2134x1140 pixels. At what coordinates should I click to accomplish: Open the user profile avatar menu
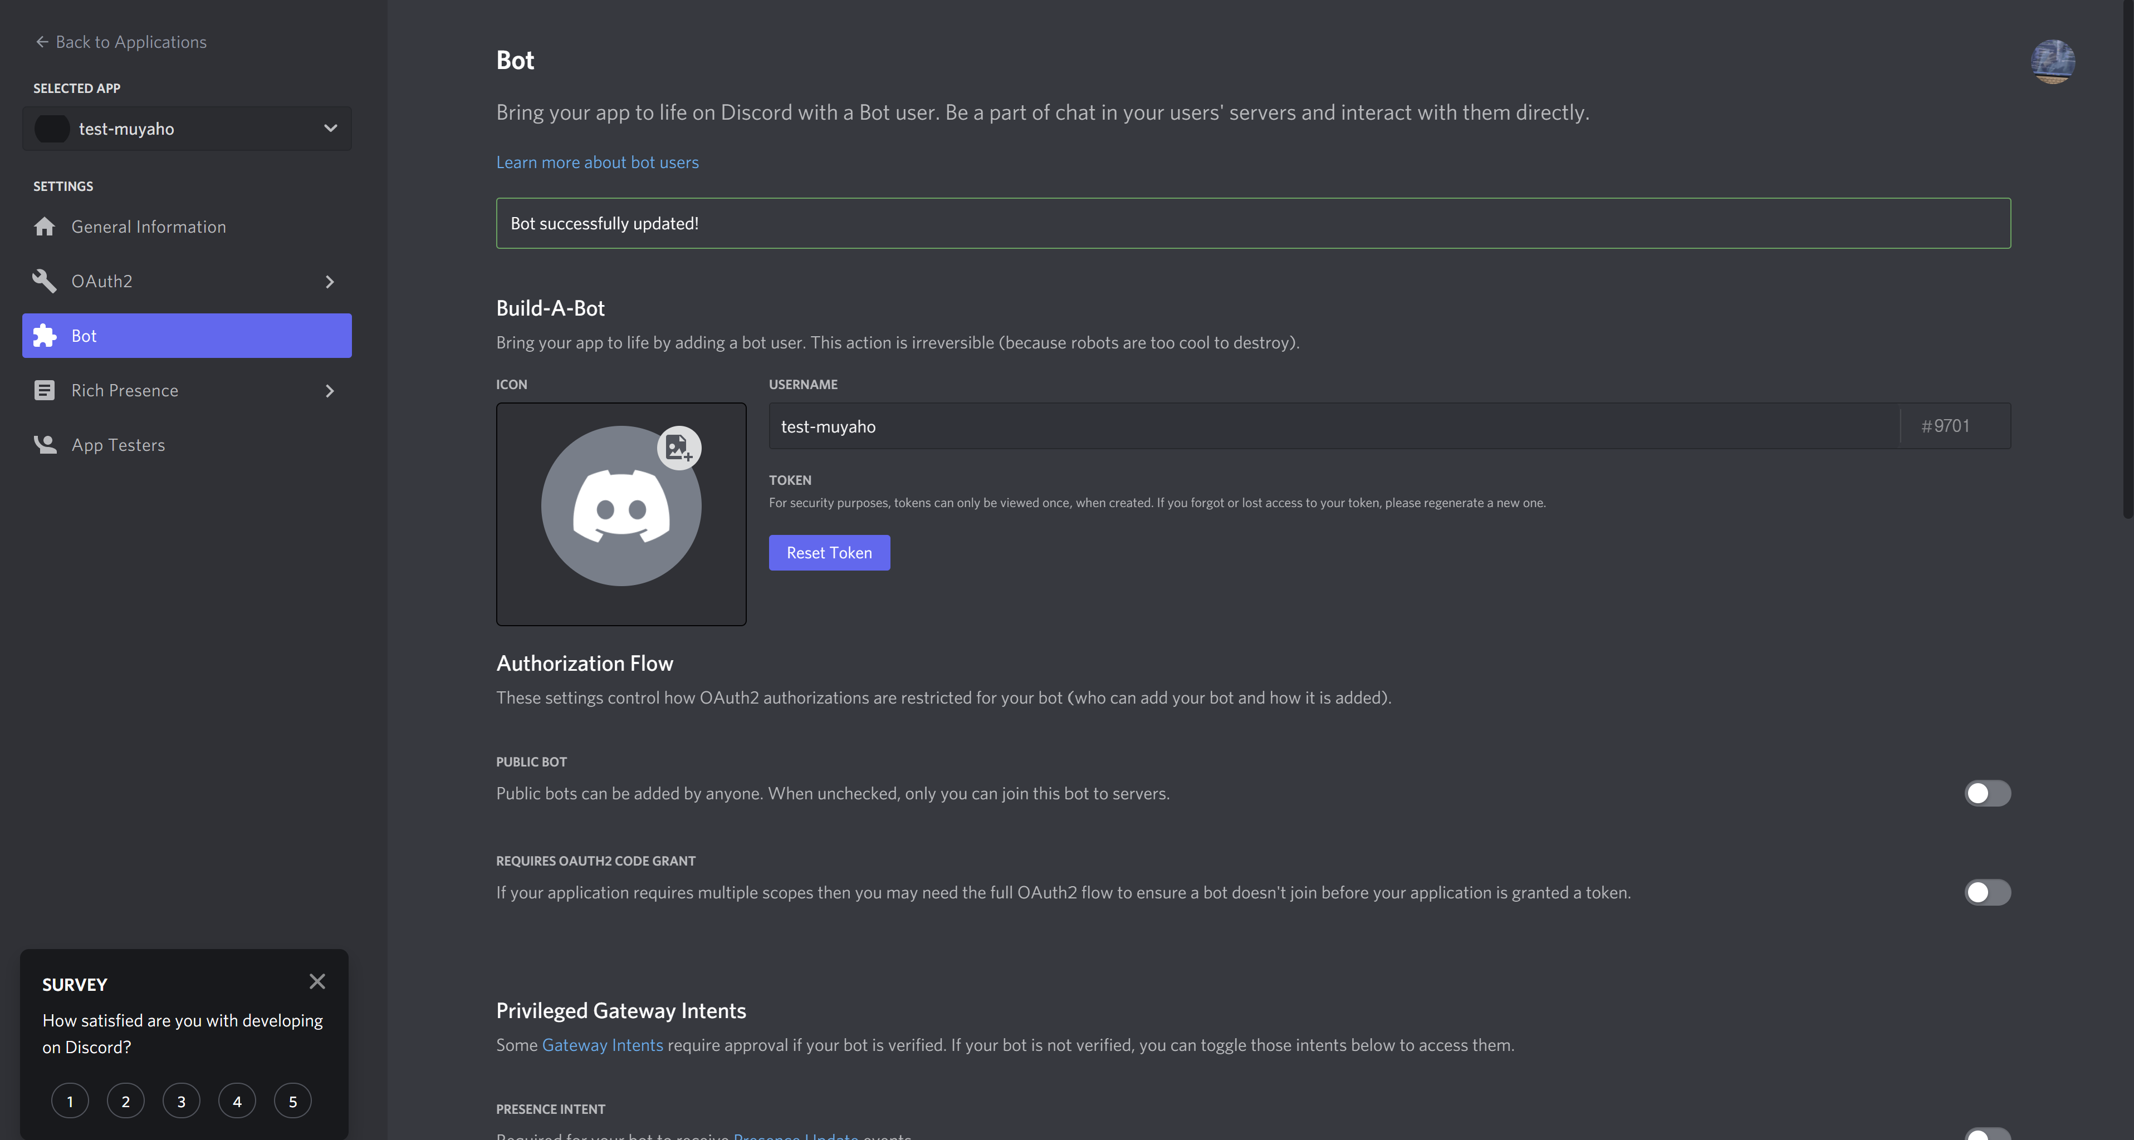pyautogui.click(x=2052, y=62)
